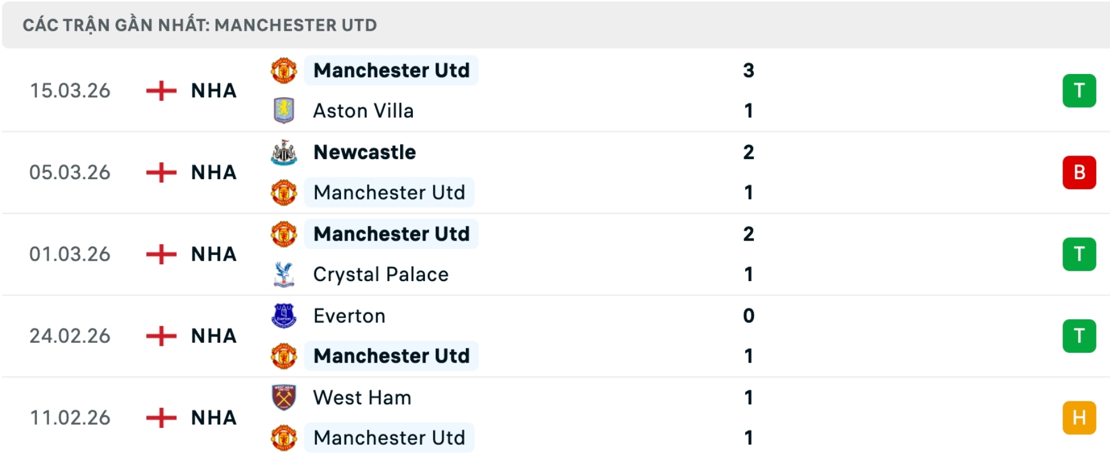Open the Everton team link

[x=349, y=316]
